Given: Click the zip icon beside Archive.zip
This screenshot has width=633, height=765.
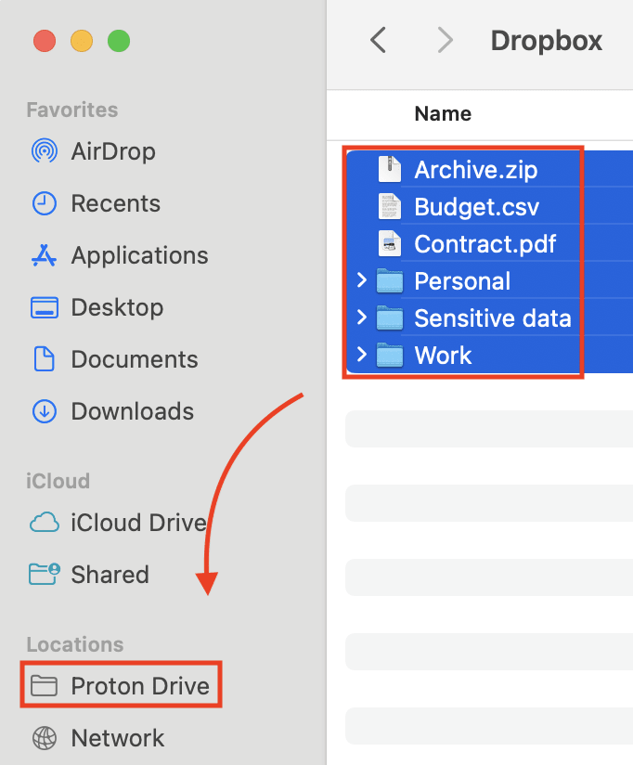Looking at the screenshot, I should 389,169.
